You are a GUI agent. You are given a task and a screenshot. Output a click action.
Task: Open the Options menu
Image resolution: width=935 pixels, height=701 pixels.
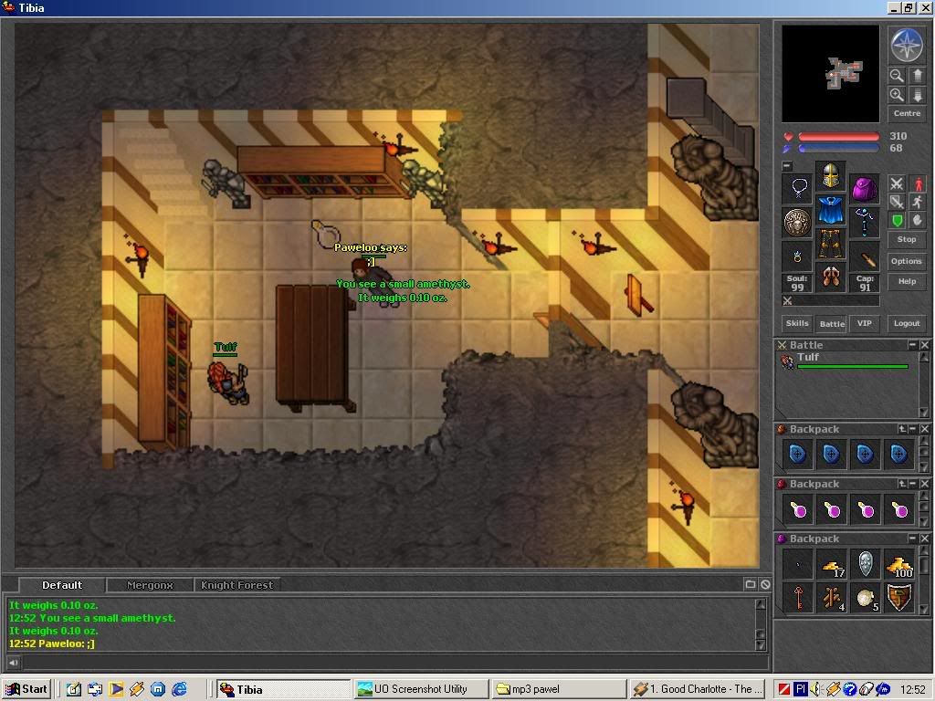(x=907, y=261)
